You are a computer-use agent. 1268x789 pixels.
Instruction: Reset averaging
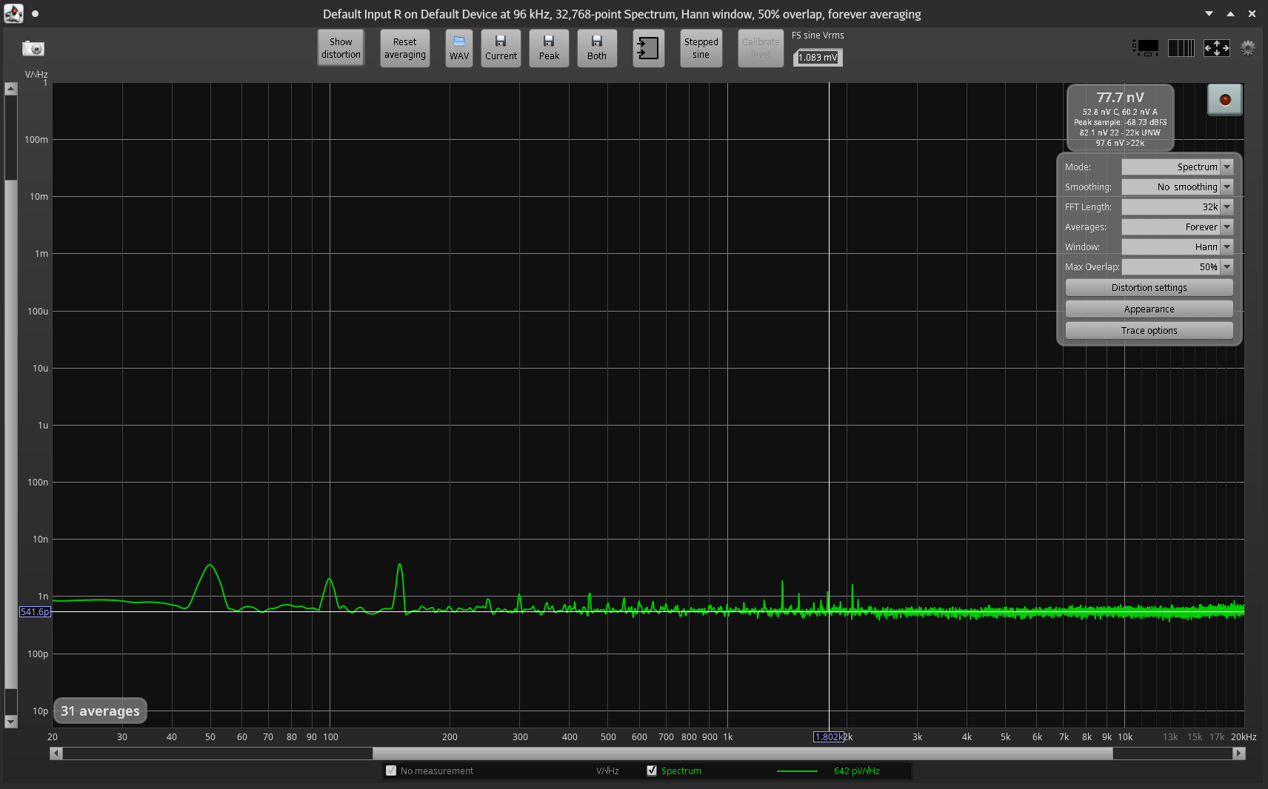click(405, 48)
